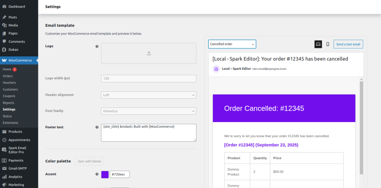Screen dimensions: 381x188
Task: Expand the Header alignment dropdown
Action: [x=148, y=95]
